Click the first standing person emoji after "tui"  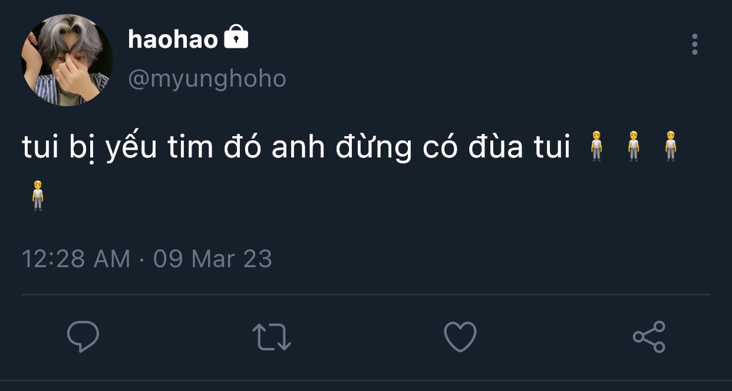[x=596, y=147]
